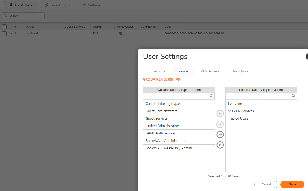Click the Available User Groups search magnifier
The image size is (308, 191).
click(211, 96)
